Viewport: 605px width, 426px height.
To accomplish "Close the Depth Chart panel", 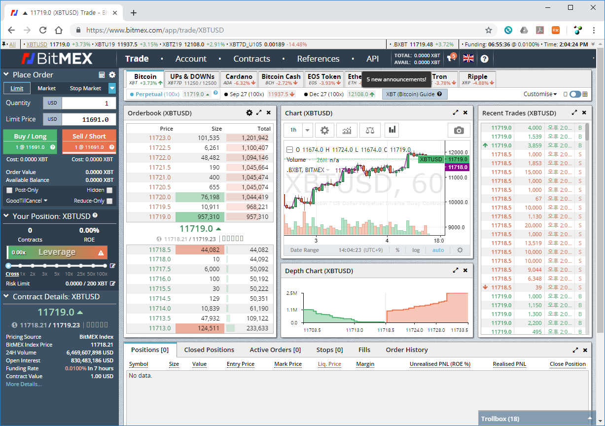I will click(x=465, y=271).
